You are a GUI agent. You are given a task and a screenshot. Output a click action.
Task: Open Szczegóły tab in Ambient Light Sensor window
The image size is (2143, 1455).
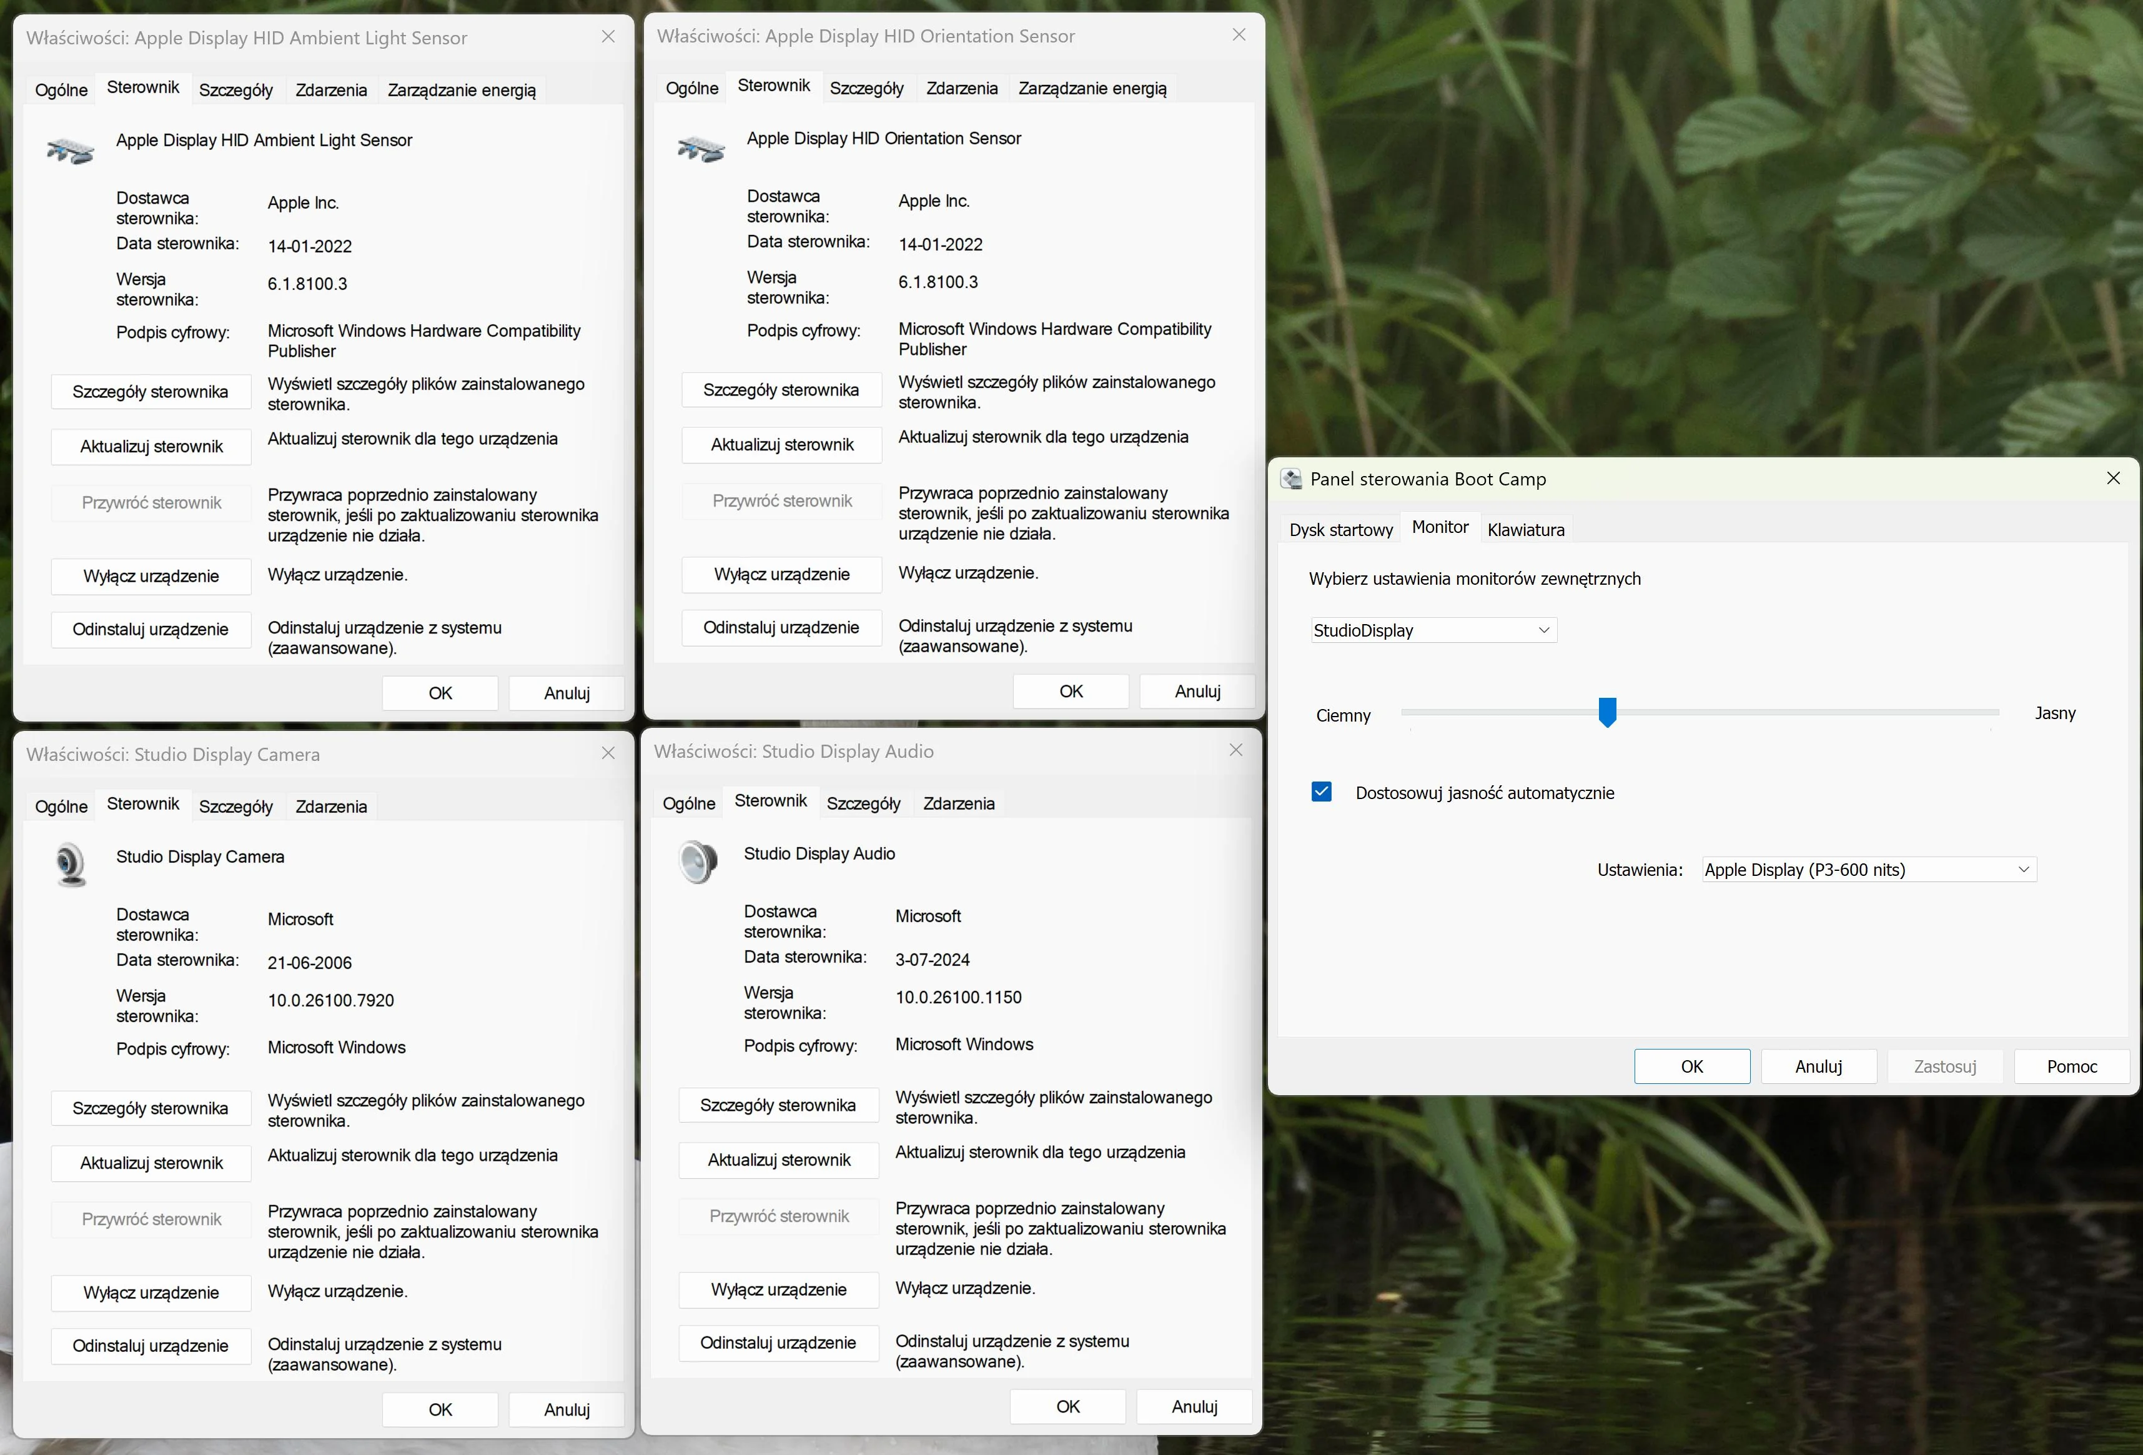click(x=236, y=89)
